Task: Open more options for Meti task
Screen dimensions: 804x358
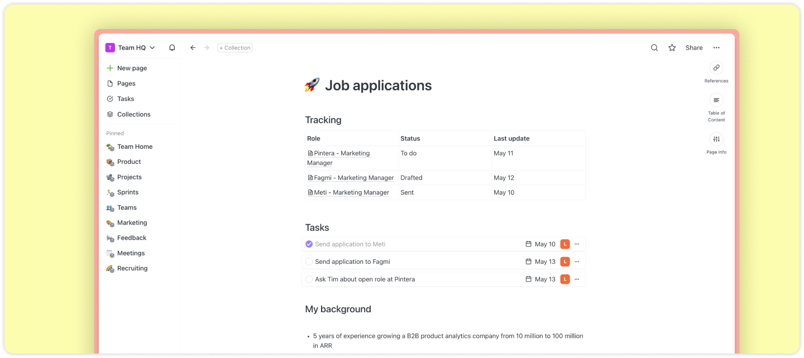Action: point(577,244)
